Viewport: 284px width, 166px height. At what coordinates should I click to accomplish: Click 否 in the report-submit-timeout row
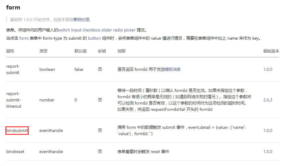(100, 100)
